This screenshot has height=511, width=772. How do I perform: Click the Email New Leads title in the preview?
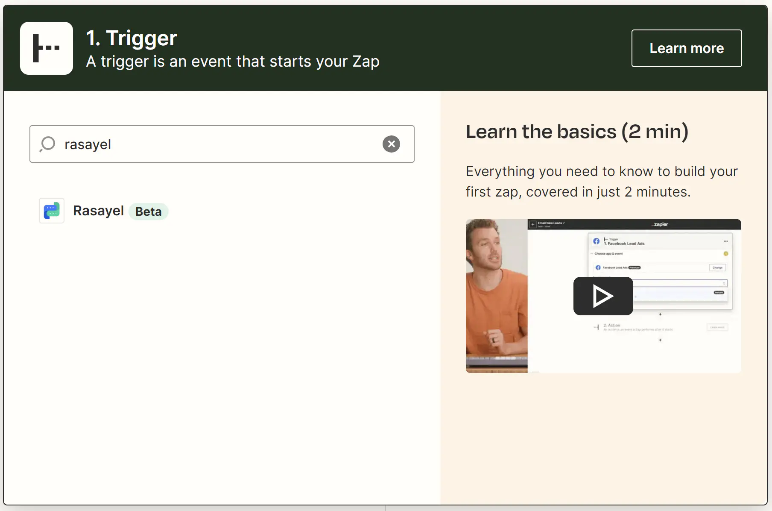550,223
